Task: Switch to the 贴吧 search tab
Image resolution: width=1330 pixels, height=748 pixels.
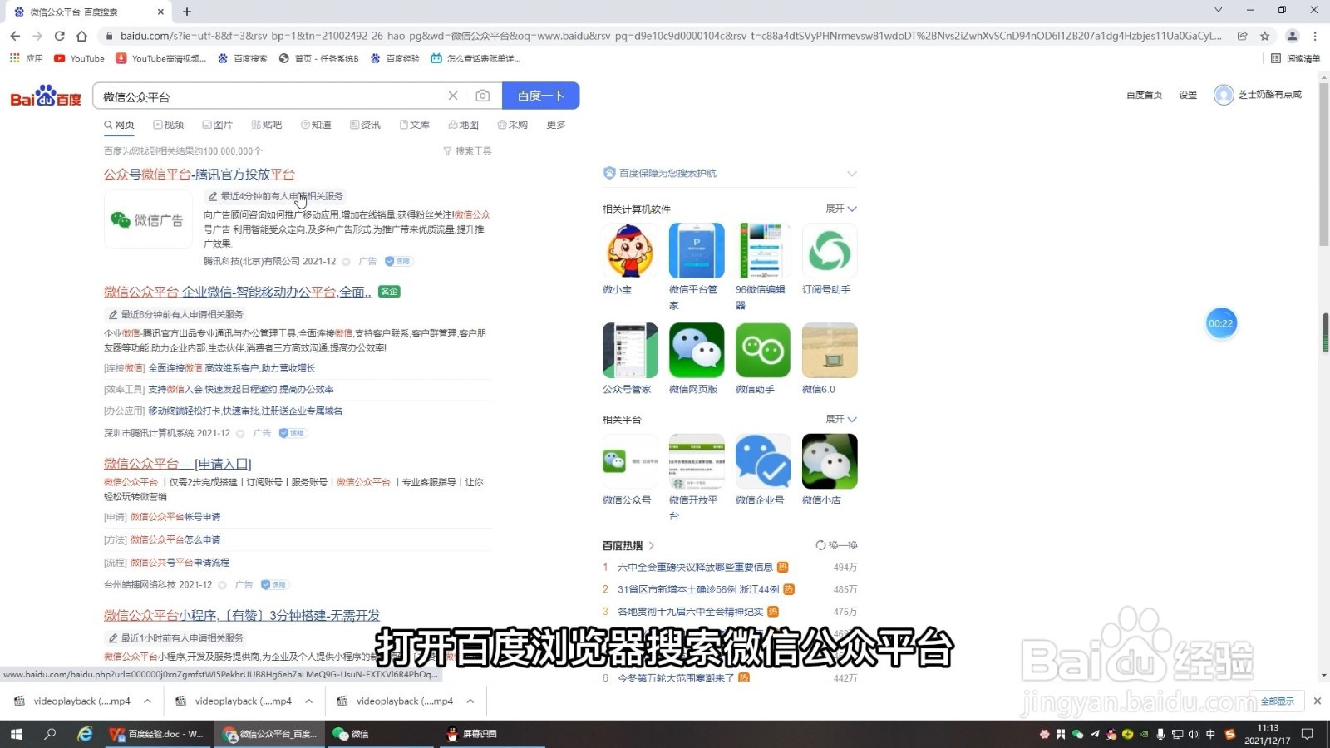Action: [x=267, y=125]
